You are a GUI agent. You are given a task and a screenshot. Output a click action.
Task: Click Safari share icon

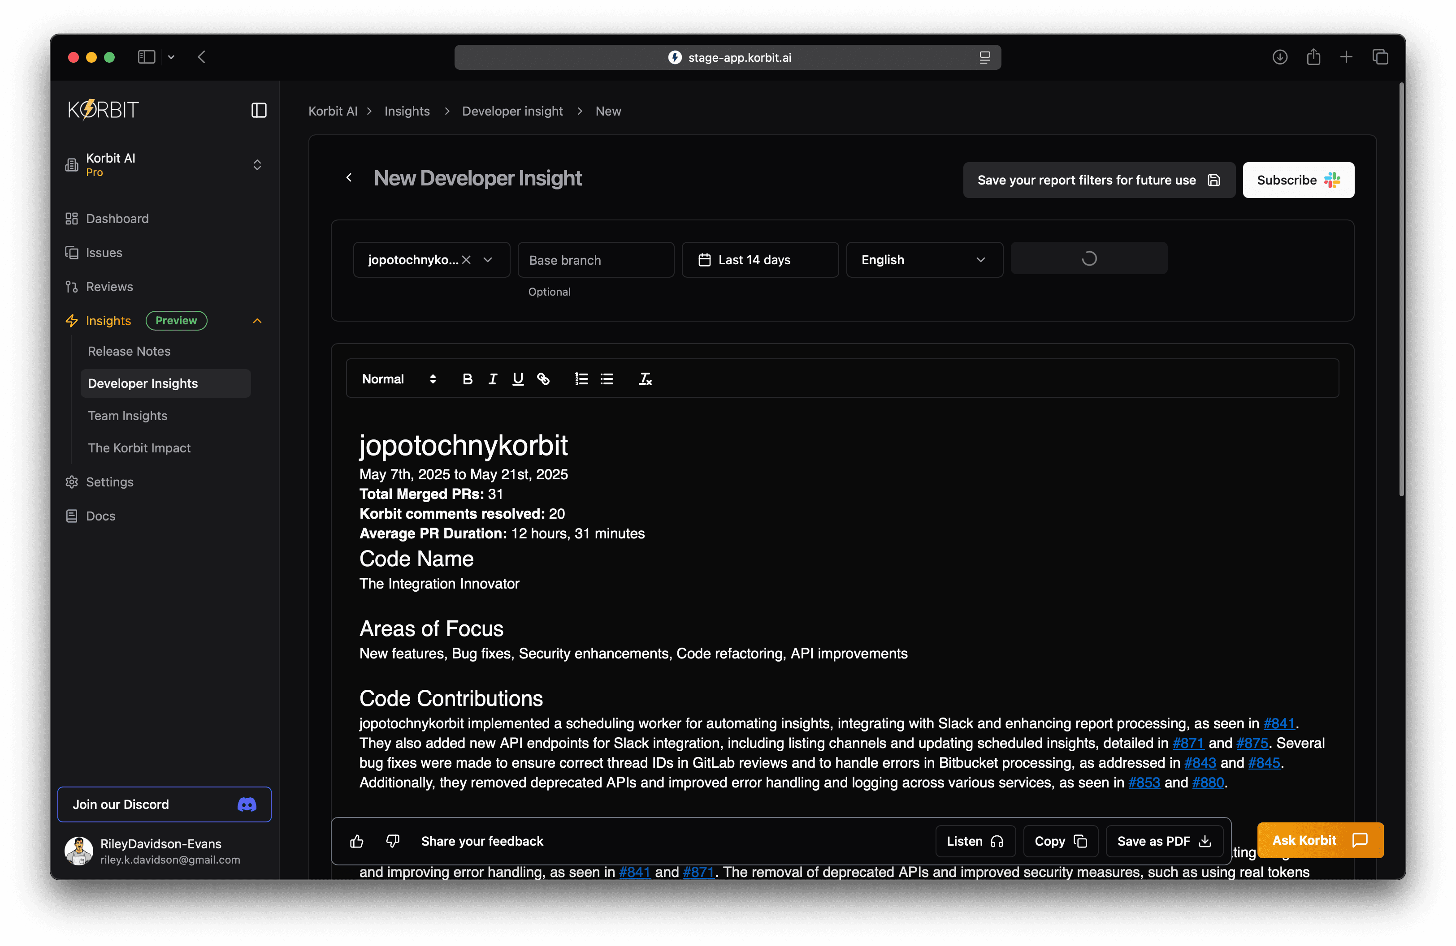coord(1313,57)
